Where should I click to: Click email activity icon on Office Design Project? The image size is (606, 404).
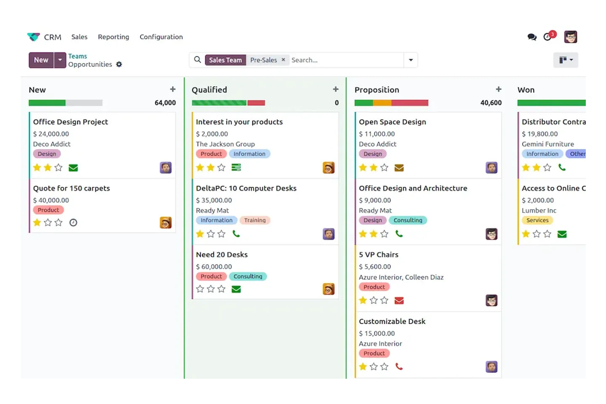tap(73, 168)
